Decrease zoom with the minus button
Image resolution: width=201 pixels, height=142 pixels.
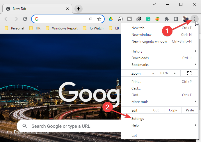tap(153, 73)
